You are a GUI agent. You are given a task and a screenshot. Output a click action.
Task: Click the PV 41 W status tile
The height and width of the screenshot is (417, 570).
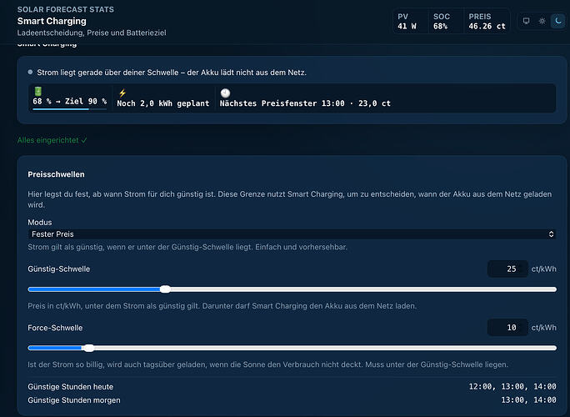411,22
